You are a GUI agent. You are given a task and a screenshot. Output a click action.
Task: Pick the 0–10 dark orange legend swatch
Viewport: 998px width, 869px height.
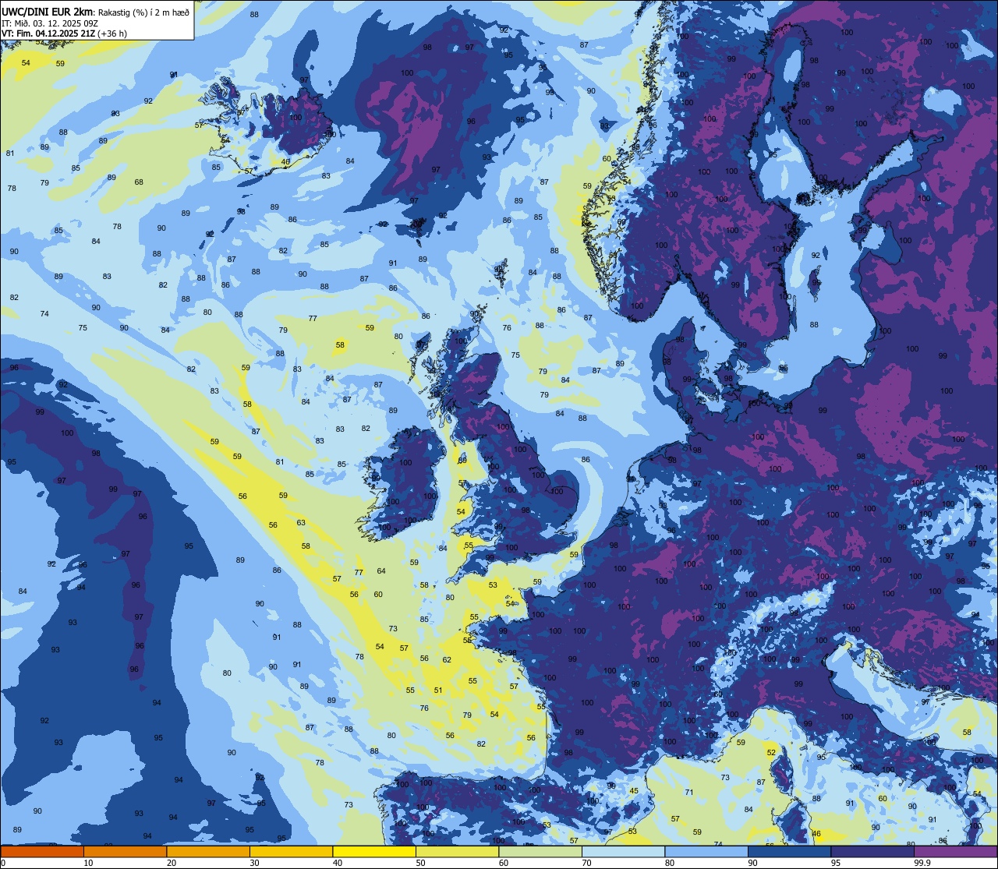tap(42, 851)
